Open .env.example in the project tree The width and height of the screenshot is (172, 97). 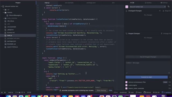coord(12,27)
